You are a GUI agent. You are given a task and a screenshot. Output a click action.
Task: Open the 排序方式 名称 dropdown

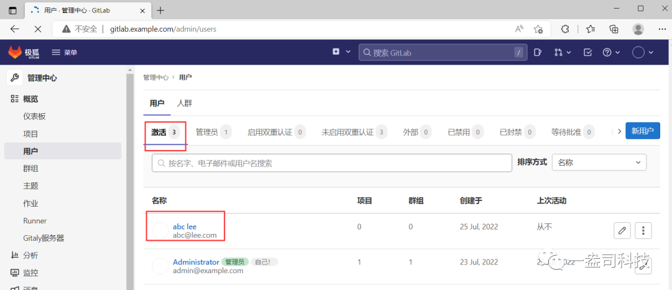tap(599, 163)
